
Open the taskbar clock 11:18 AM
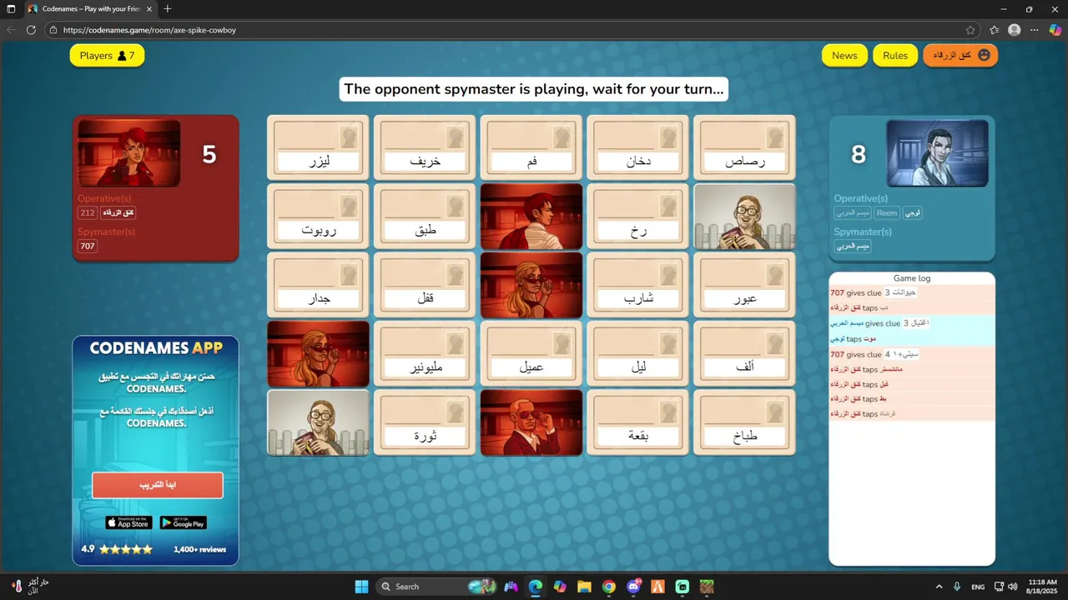point(1042,587)
